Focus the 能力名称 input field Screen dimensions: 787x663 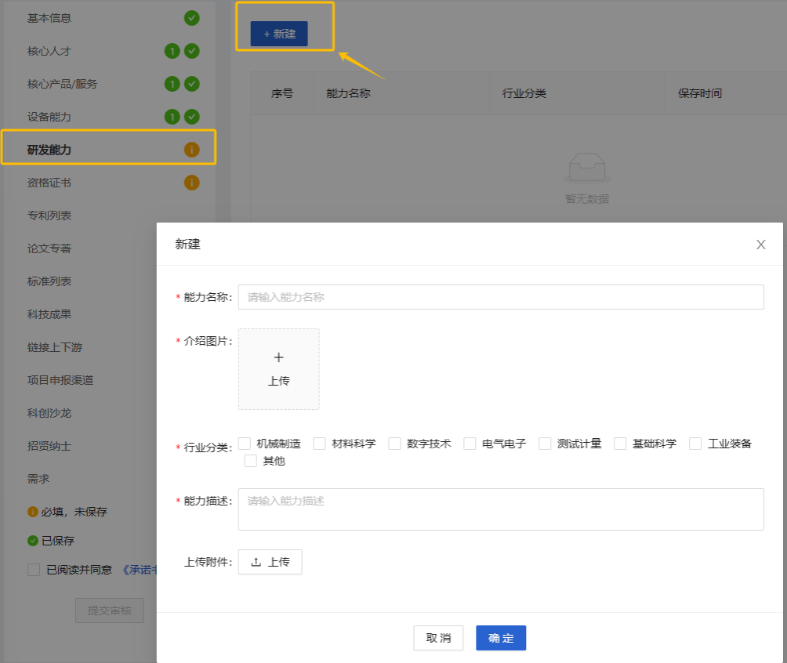[x=500, y=297]
